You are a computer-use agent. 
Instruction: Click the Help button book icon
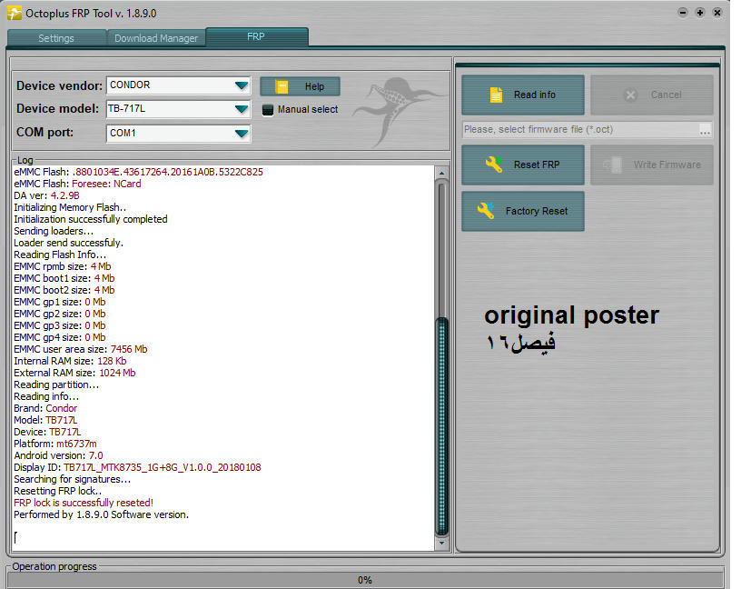tap(282, 86)
